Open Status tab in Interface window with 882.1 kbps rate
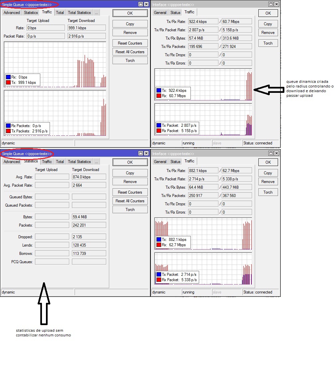This screenshot has width=335, height=375. 175,162
